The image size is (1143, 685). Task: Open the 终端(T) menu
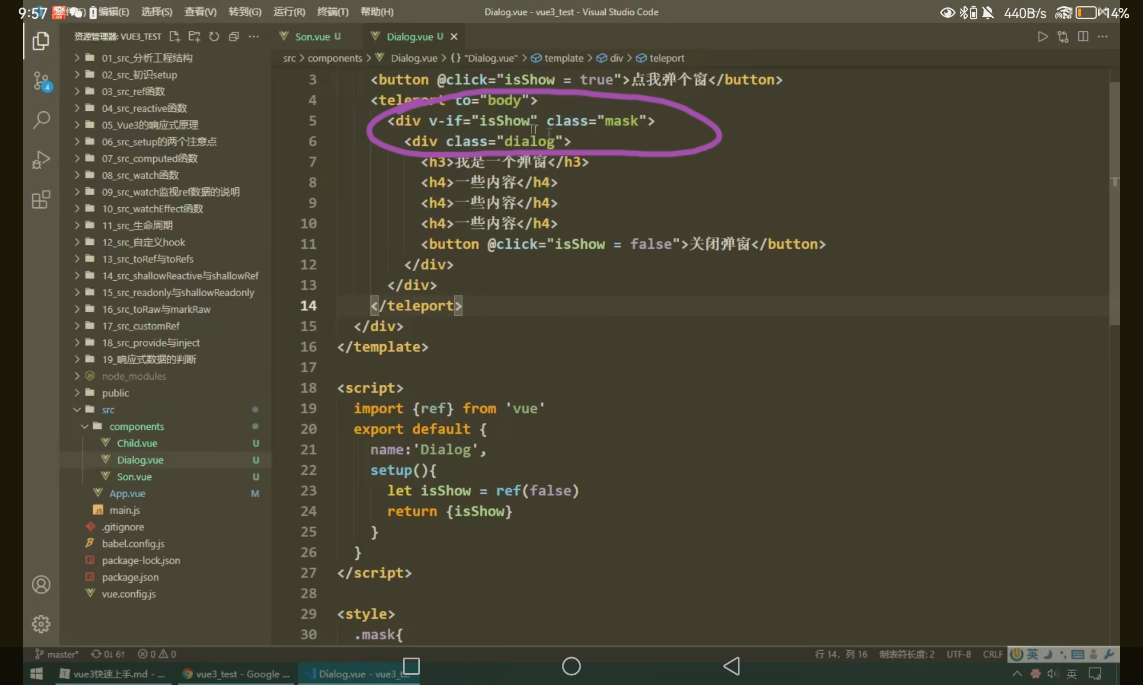(x=333, y=11)
